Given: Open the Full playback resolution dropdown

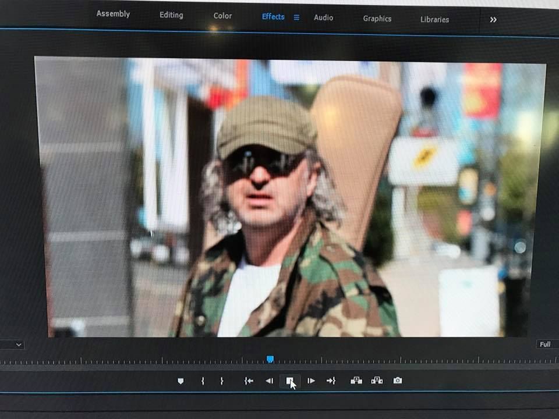Looking at the screenshot, I should 546,345.
